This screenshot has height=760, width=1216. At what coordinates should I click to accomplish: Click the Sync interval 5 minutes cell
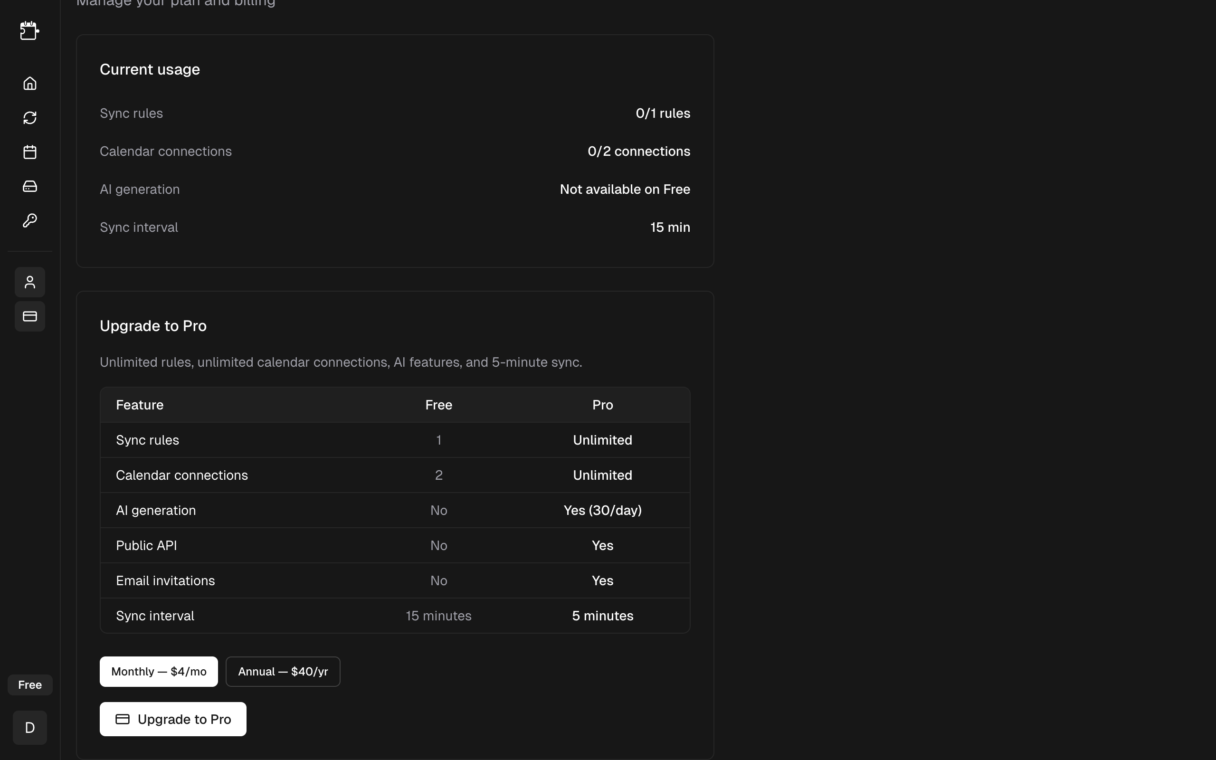click(602, 616)
